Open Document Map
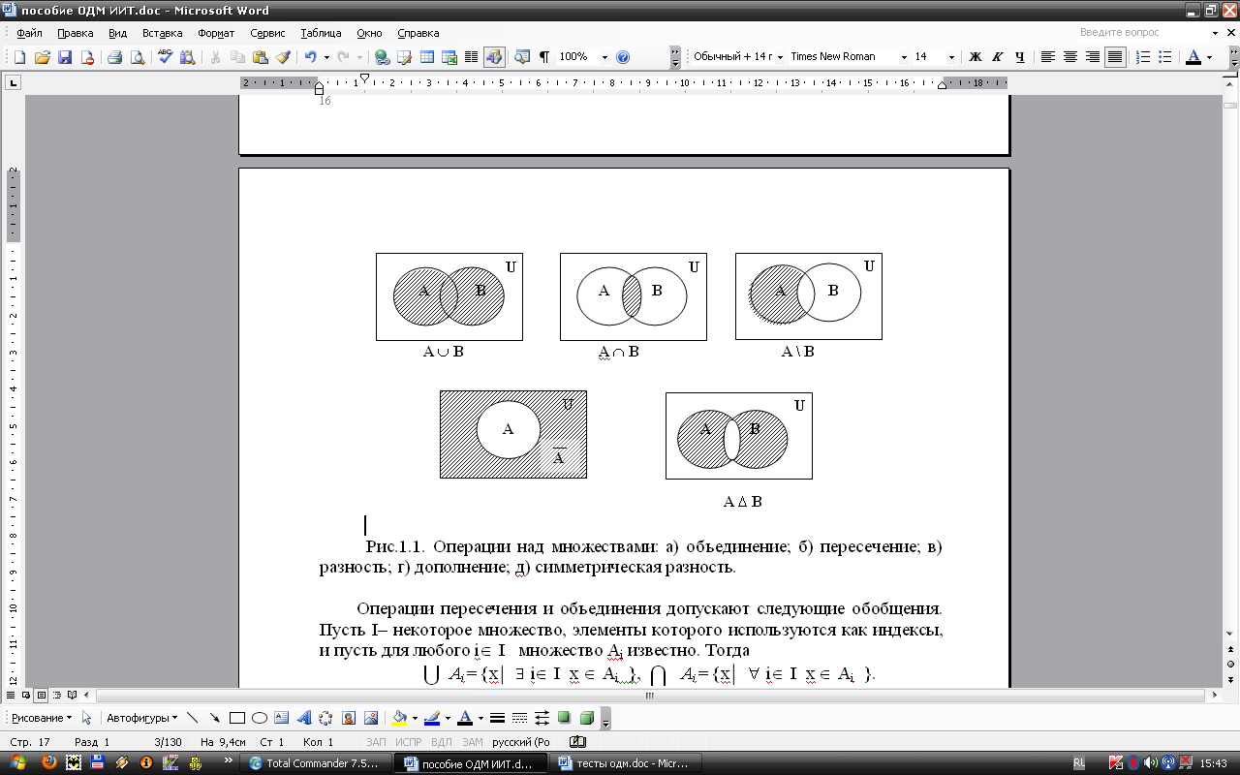The width and height of the screenshot is (1240, 775). click(522, 57)
